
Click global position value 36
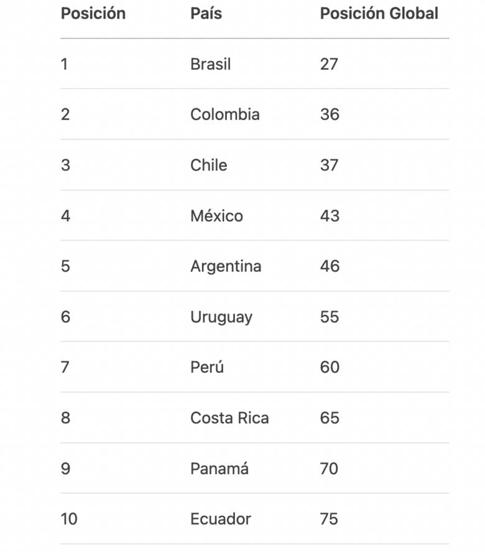click(x=330, y=115)
